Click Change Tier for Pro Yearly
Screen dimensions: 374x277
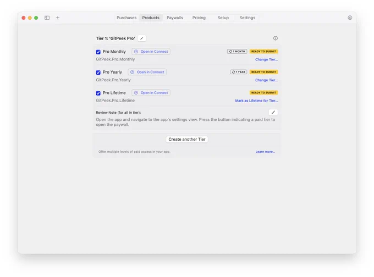266,80
